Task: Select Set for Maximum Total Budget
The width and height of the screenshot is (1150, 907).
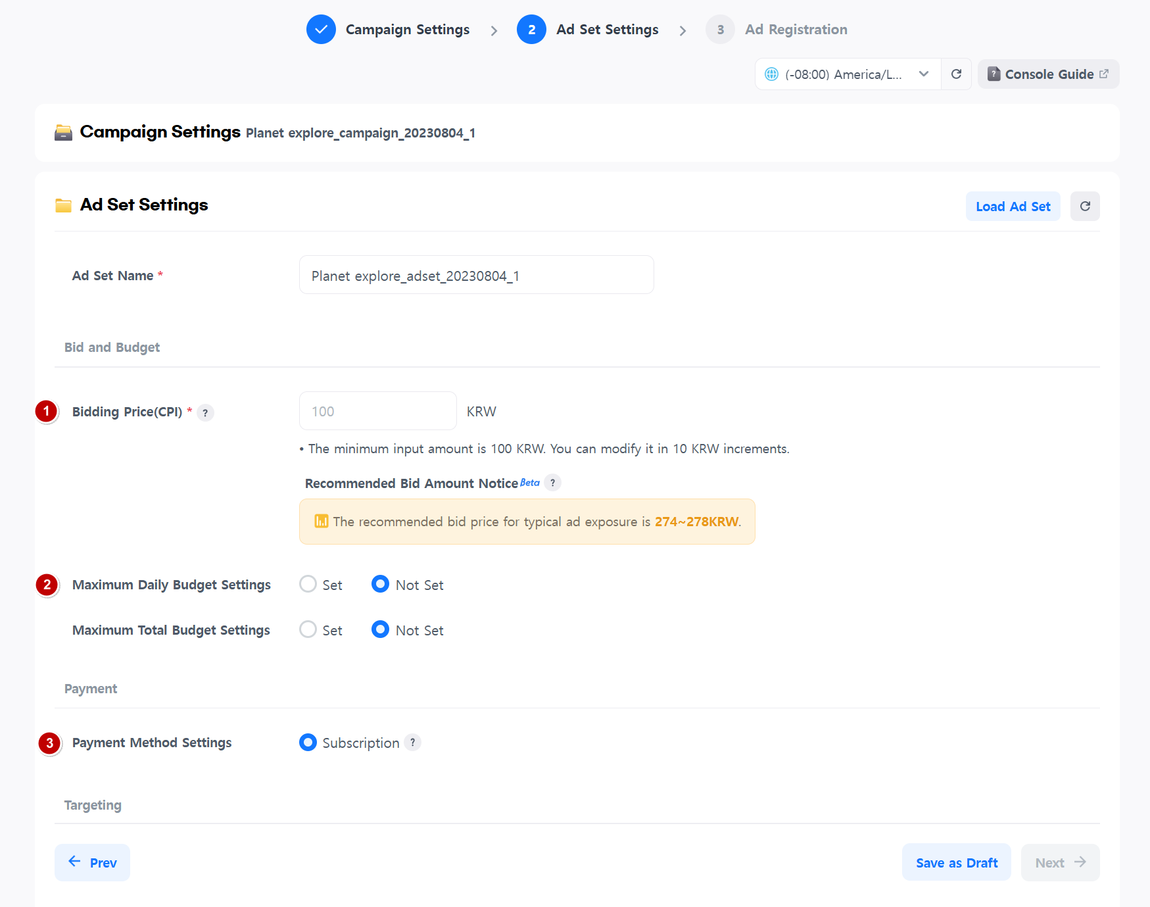Action: pos(308,630)
